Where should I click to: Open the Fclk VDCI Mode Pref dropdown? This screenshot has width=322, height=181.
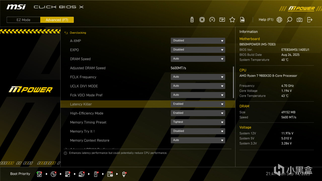198,95
